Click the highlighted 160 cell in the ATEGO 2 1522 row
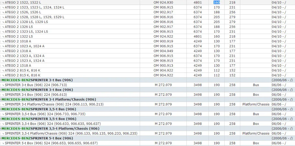 click(217, 2)
